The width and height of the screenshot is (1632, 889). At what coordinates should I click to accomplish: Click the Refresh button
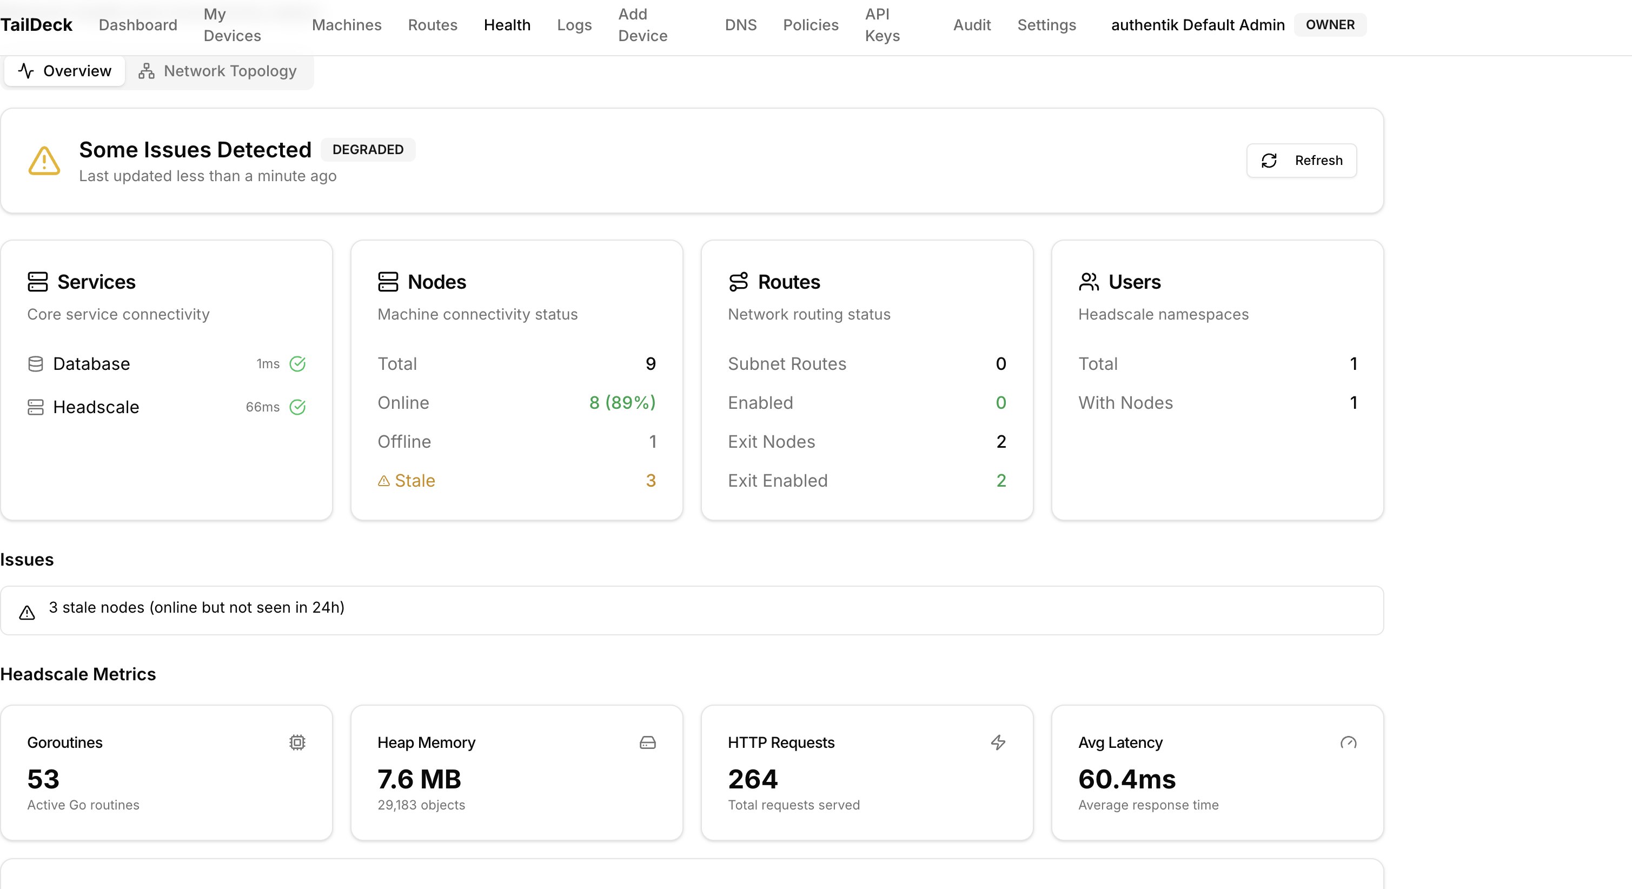(1301, 160)
